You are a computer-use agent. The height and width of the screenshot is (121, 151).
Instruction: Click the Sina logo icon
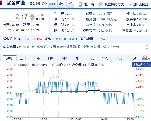(x=146, y=58)
